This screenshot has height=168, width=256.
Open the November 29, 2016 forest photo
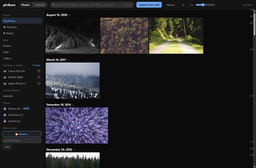click(x=73, y=160)
